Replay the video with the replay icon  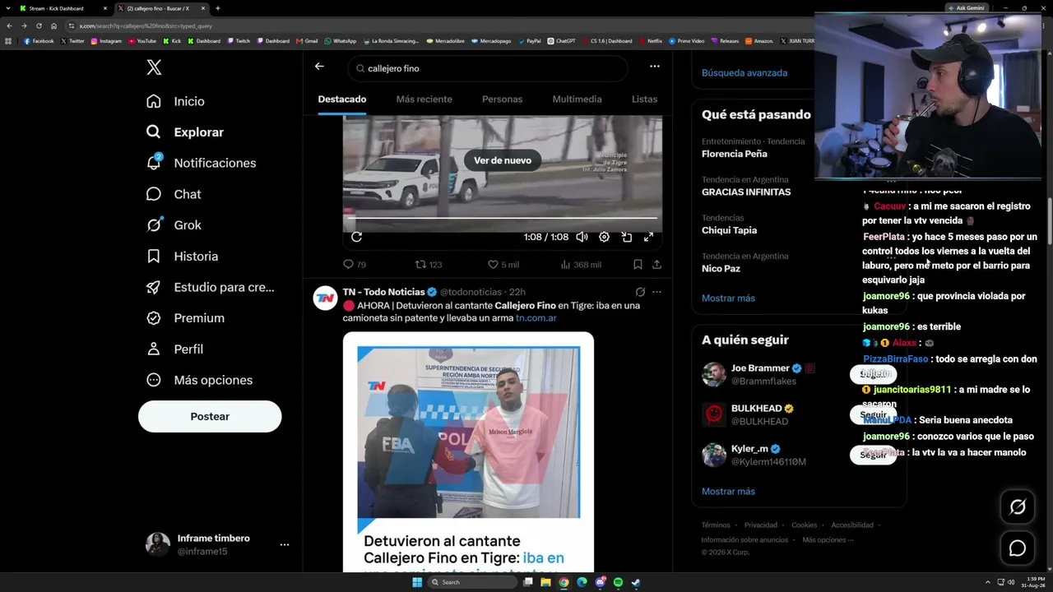356,237
